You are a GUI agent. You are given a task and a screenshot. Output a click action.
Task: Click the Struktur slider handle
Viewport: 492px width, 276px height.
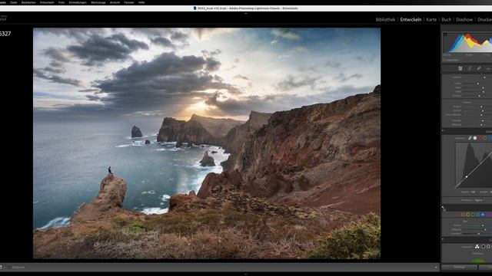tap(481, 107)
